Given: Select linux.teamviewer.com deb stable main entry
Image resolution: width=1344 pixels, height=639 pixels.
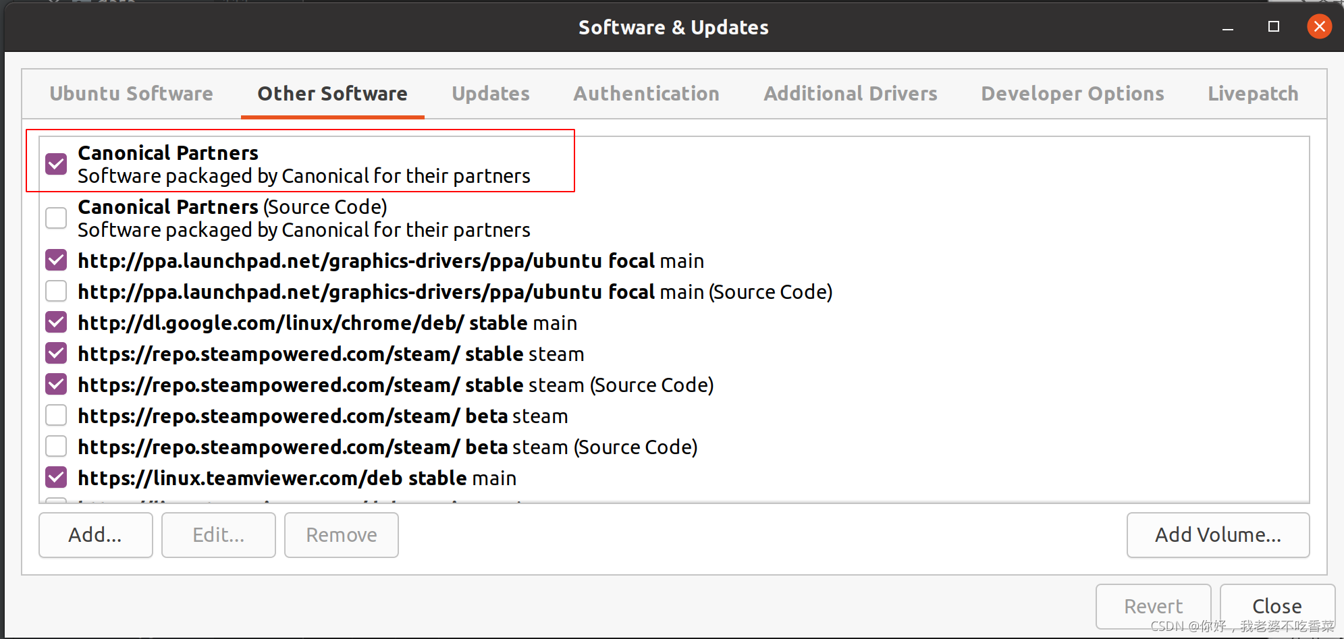Looking at the screenshot, I should [297, 478].
